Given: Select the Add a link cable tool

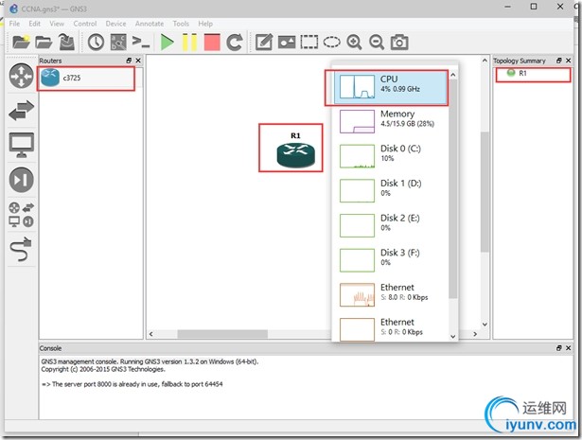Looking at the screenshot, I should (21, 249).
